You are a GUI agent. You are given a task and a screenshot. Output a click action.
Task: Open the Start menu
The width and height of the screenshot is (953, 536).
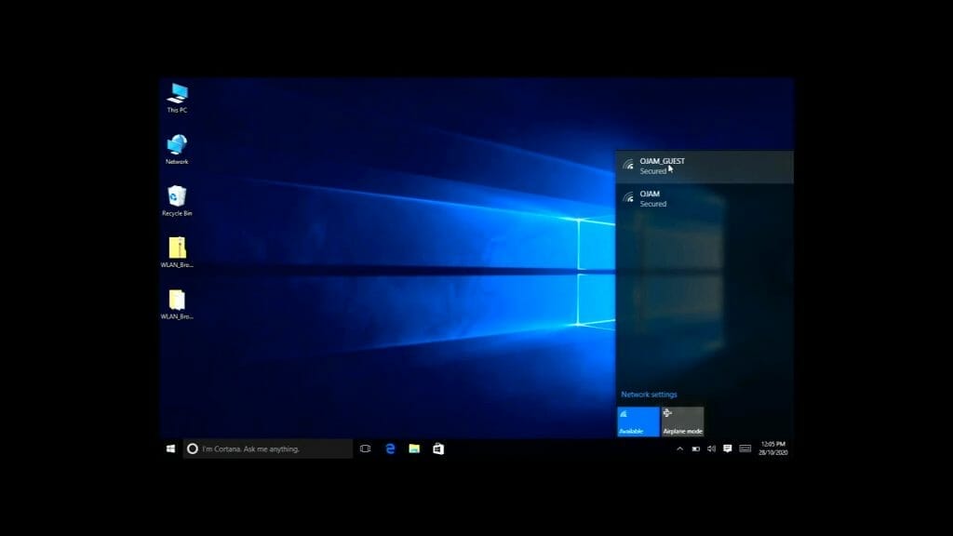168,449
